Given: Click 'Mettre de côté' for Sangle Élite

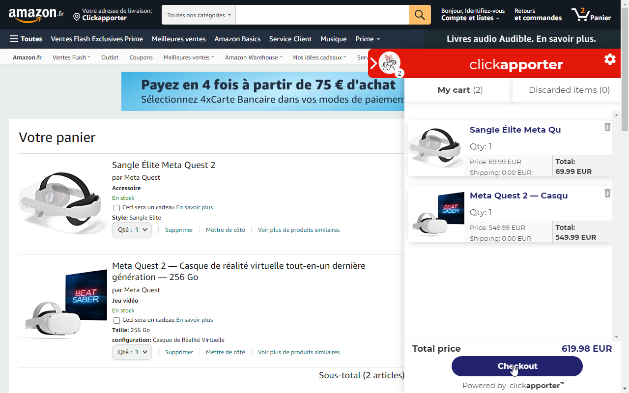Looking at the screenshot, I should (226, 230).
